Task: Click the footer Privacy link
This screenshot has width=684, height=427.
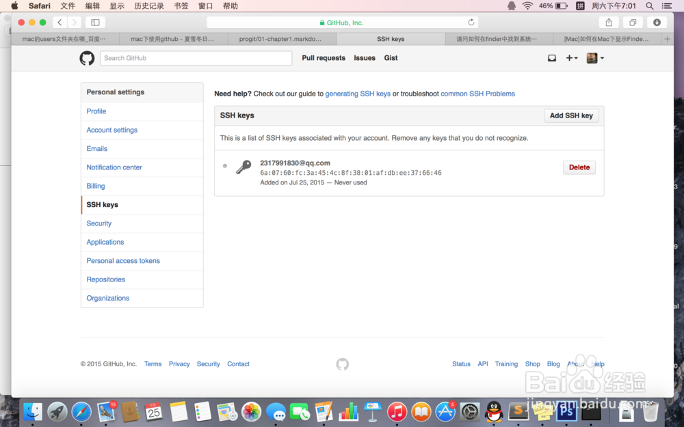Action: (179, 364)
